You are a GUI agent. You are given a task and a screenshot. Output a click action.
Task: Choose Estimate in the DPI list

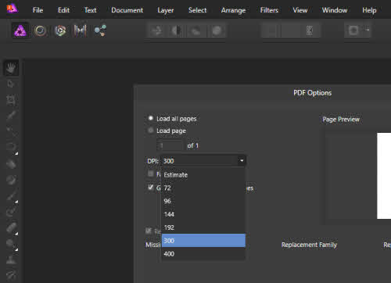203,174
